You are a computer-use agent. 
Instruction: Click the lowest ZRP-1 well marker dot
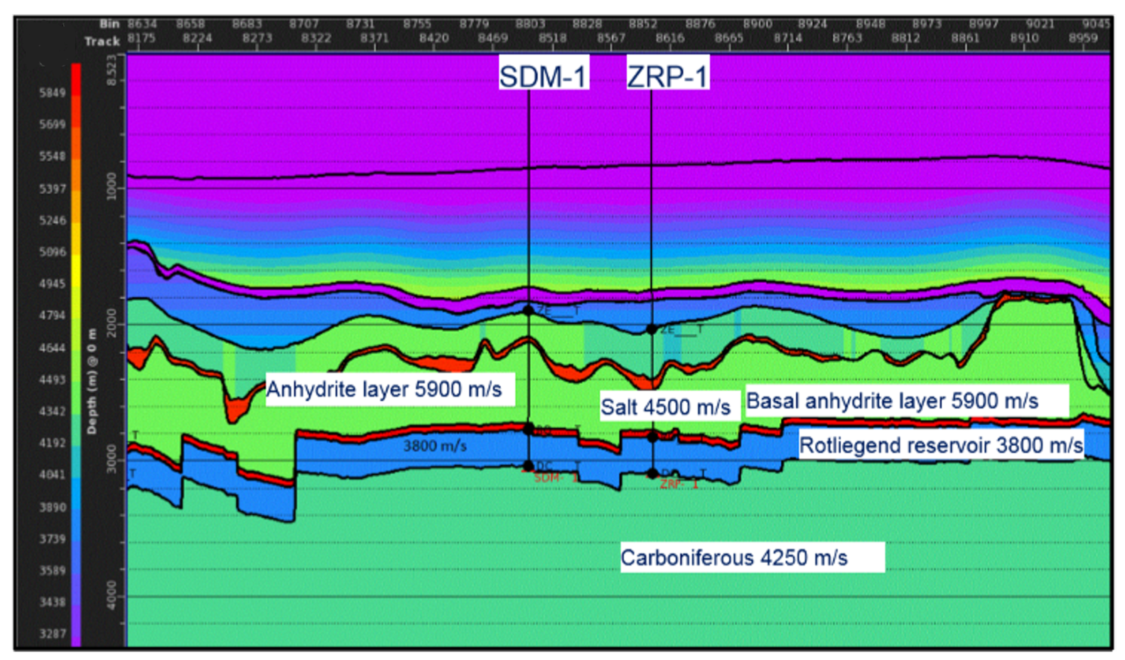pos(653,474)
